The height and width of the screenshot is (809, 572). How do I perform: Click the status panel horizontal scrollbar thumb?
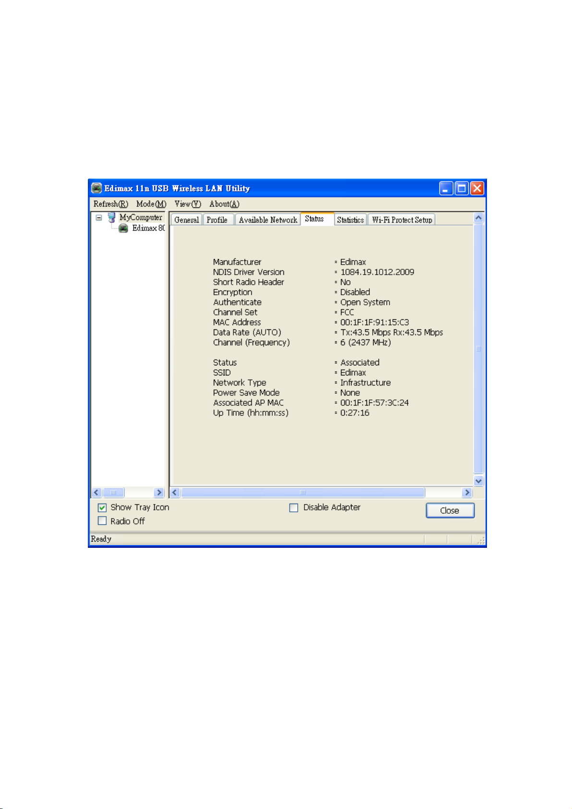(303, 492)
